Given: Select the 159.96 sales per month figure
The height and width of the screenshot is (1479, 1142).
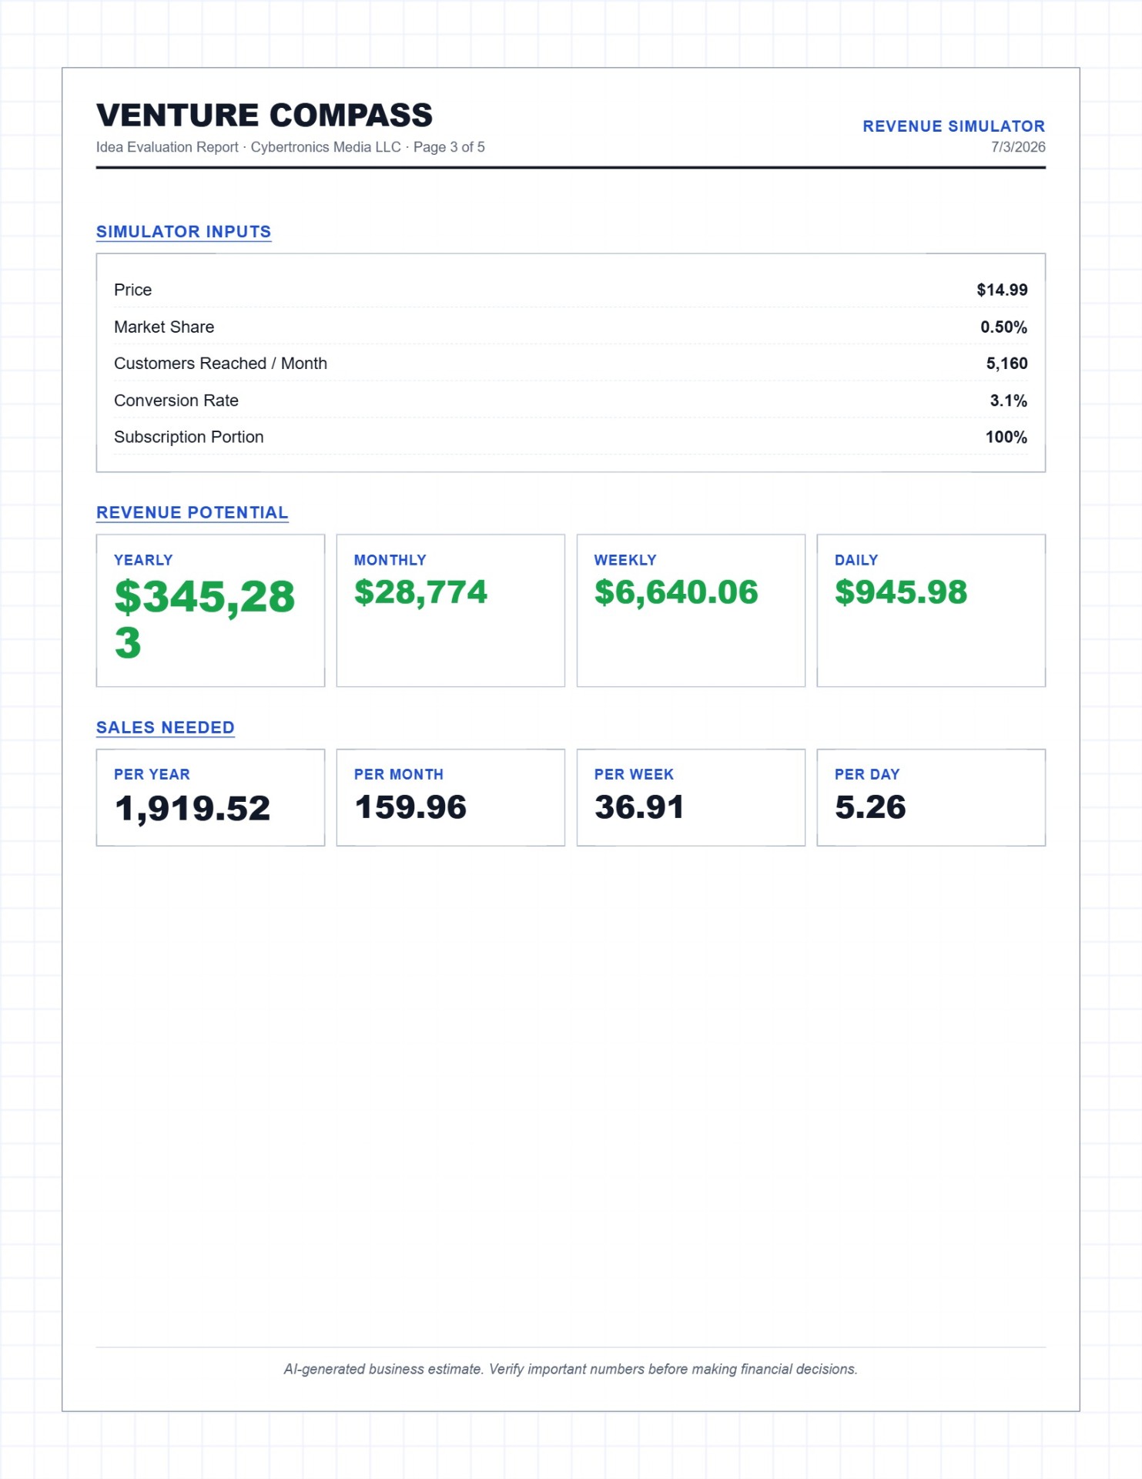Looking at the screenshot, I should (410, 807).
